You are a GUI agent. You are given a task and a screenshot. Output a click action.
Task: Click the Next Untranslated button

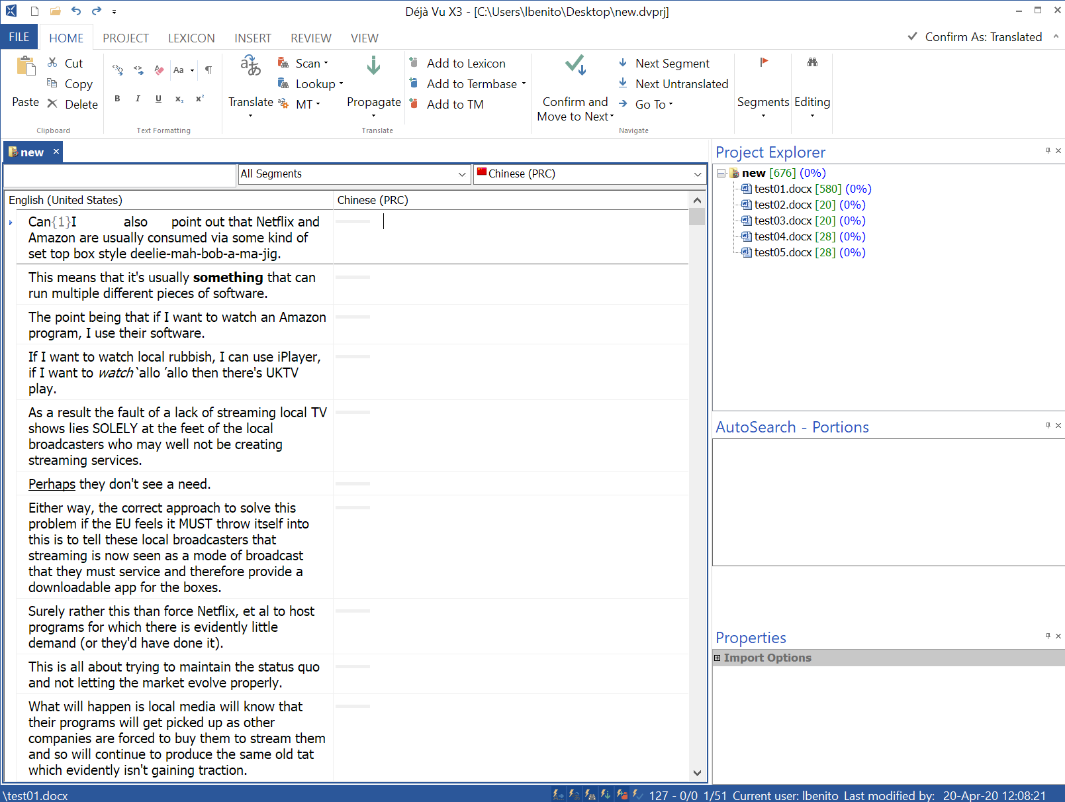click(681, 83)
